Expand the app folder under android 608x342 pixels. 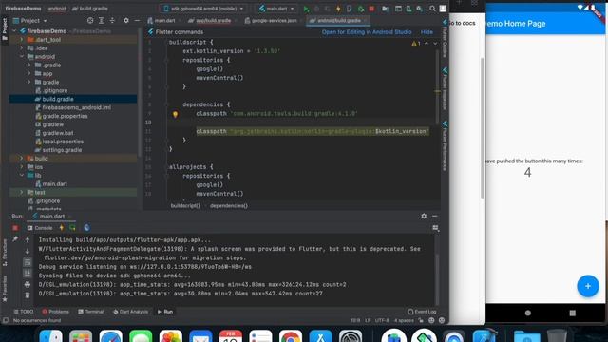coord(29,74)
